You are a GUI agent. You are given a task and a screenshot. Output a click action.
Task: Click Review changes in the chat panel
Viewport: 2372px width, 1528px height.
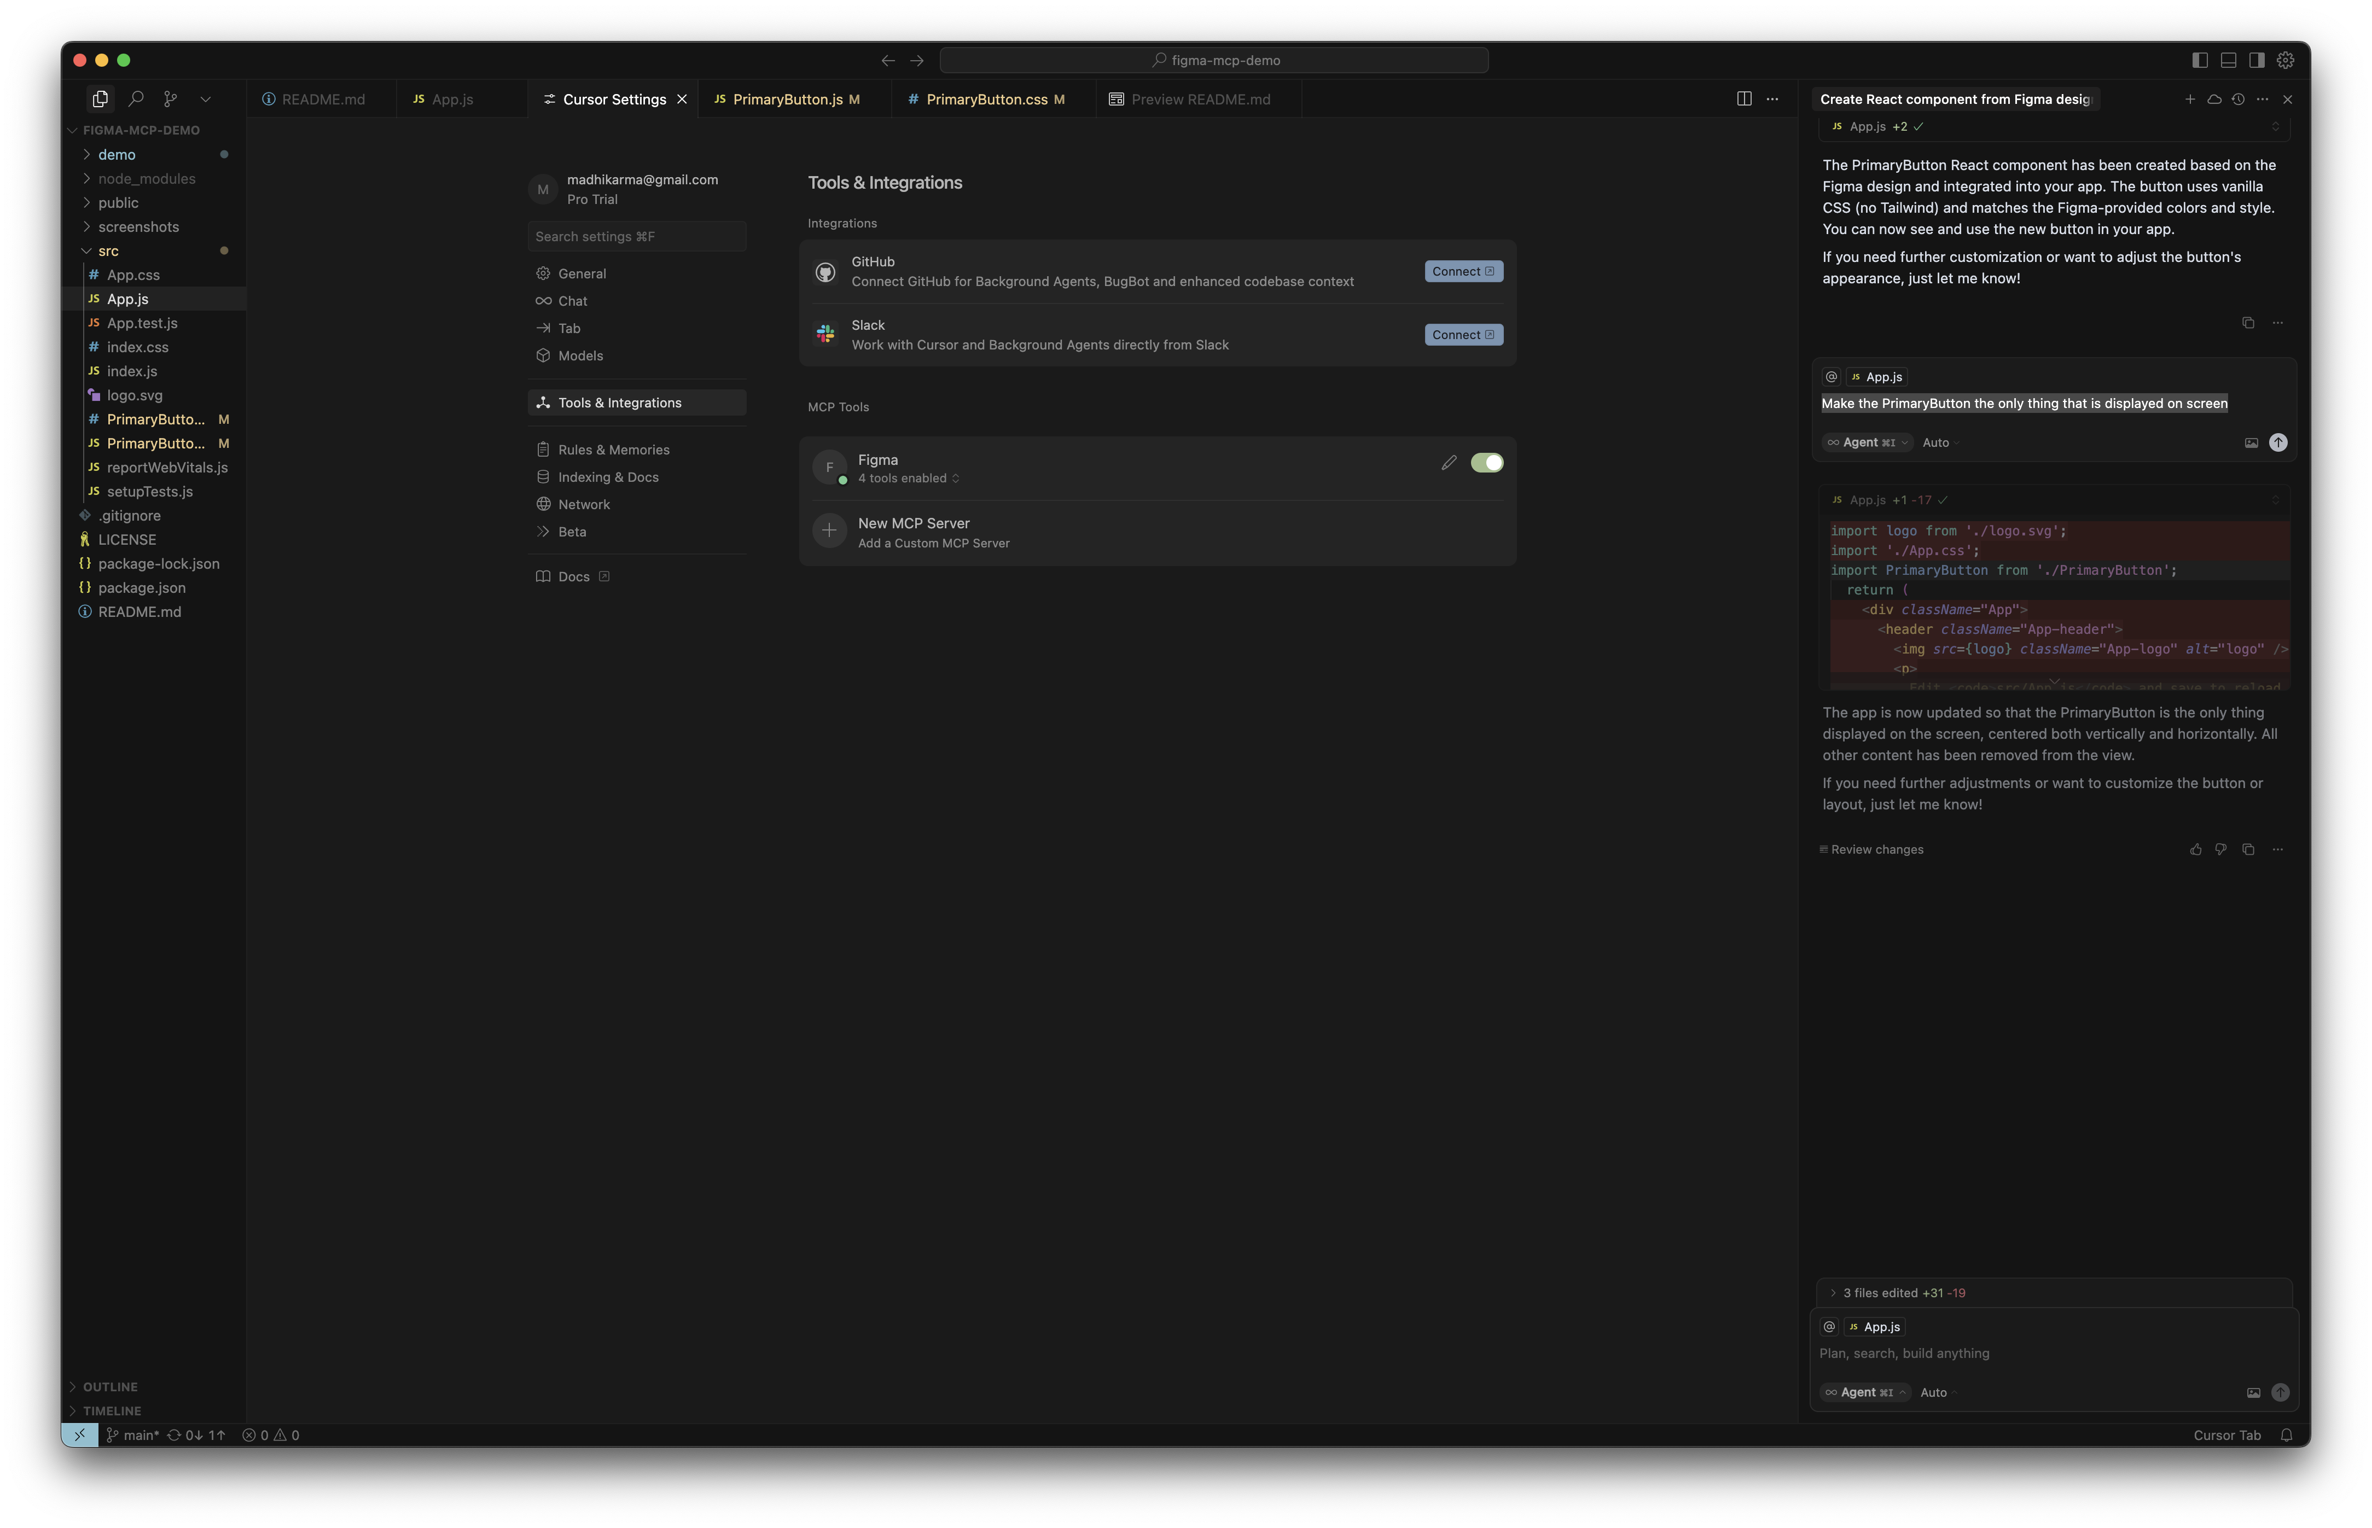(1875, 849)
